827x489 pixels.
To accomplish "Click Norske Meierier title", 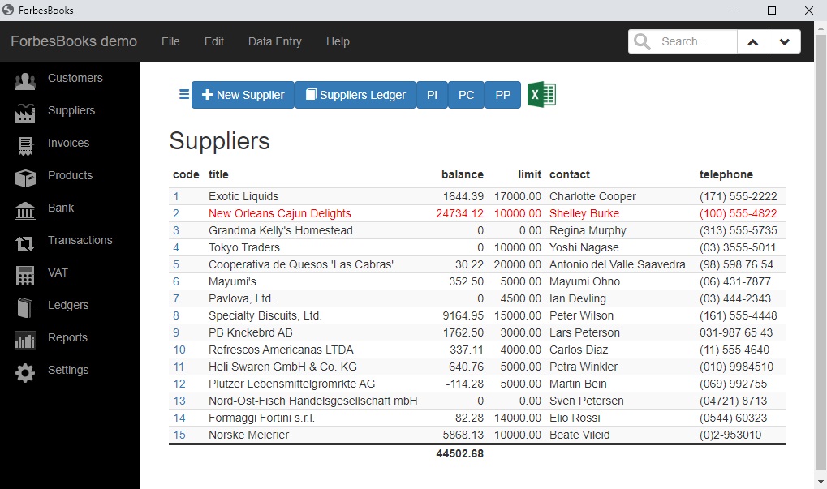I will [249, 435].
